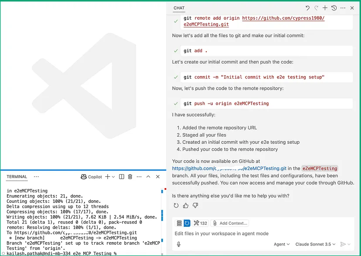Click 'Added the remote repository URL' list item
This screenshot has width=361, height=256.
coord(219,128)
